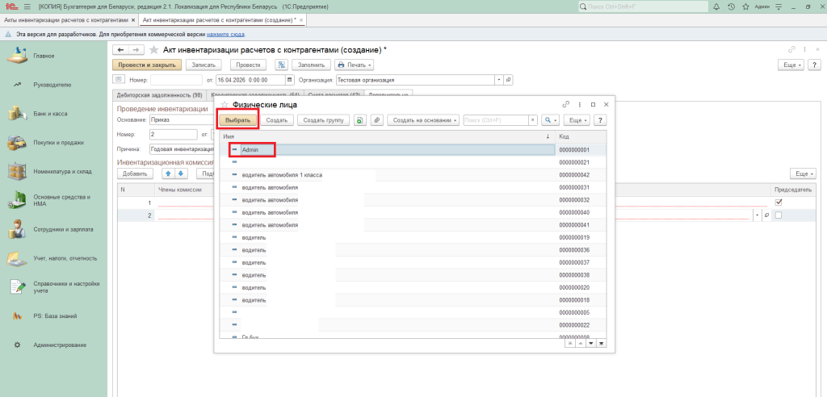827x397 pixels.
Task: Open favorites star in top bar
Action: pyautogui.click(x=745, y=6)
